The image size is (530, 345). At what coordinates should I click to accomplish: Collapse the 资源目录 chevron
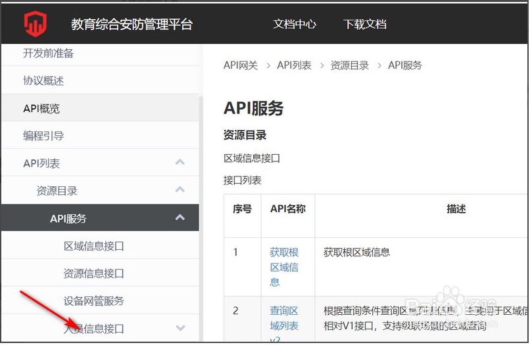(x=180, y=190)
